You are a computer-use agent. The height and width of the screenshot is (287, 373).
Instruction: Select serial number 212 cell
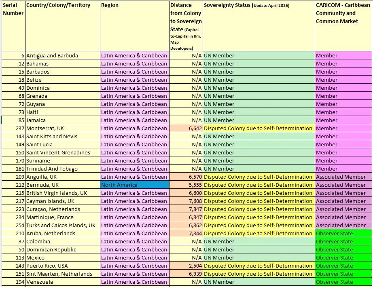click(x=13, y=185)
